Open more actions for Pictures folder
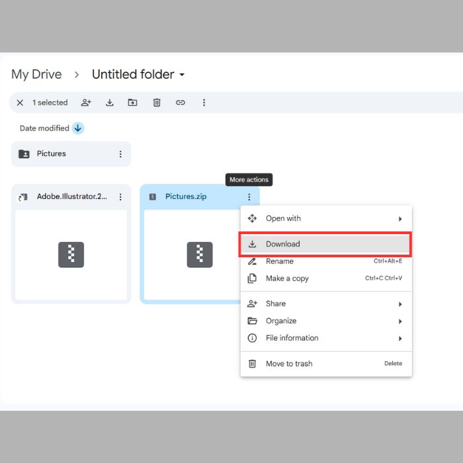The width and height of the screenshot is (463, 463). tap(120, 154)
